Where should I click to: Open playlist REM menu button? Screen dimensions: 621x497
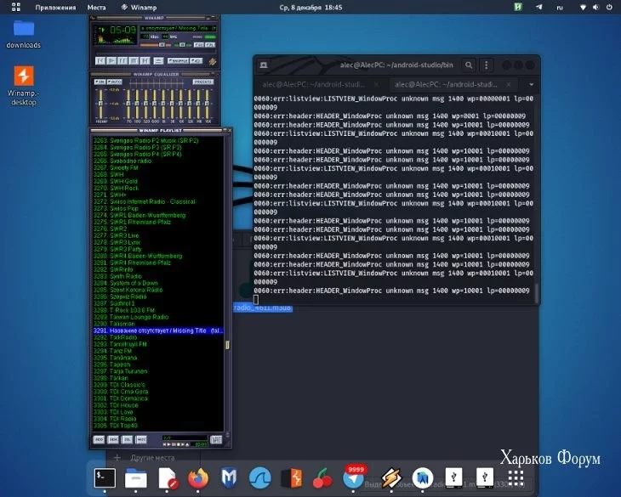coord(113,440)
